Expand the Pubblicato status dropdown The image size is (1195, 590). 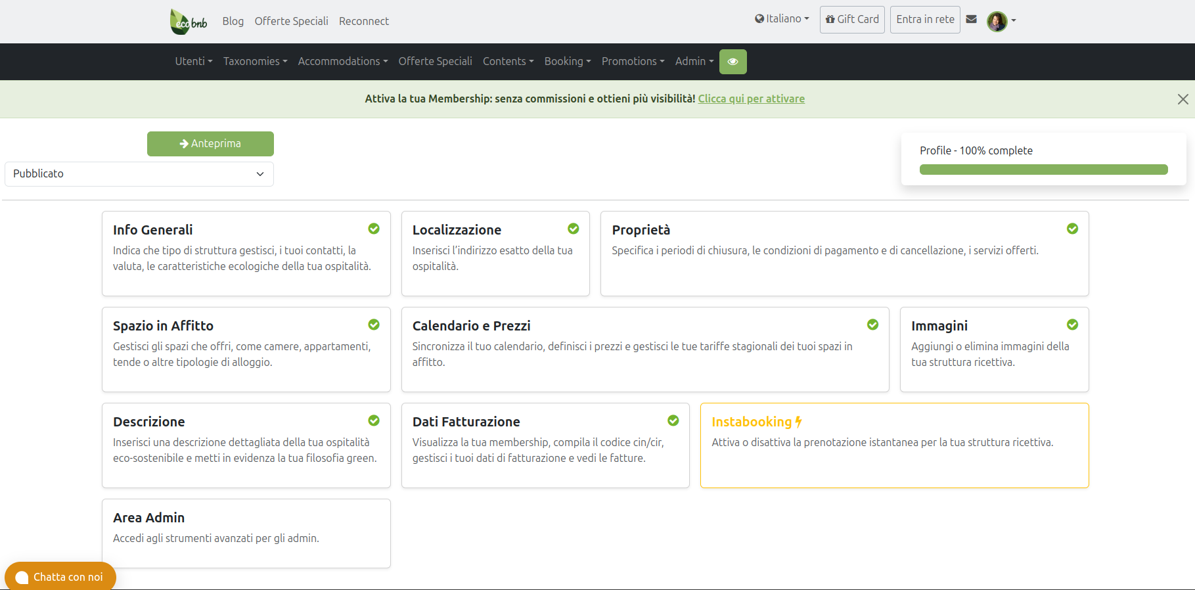click(139, 174)
